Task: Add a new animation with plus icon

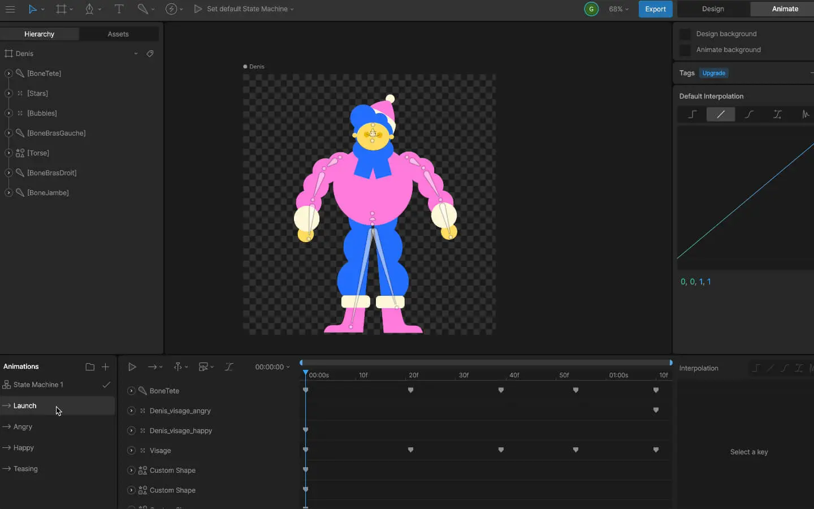Action: tap(105, 367)
